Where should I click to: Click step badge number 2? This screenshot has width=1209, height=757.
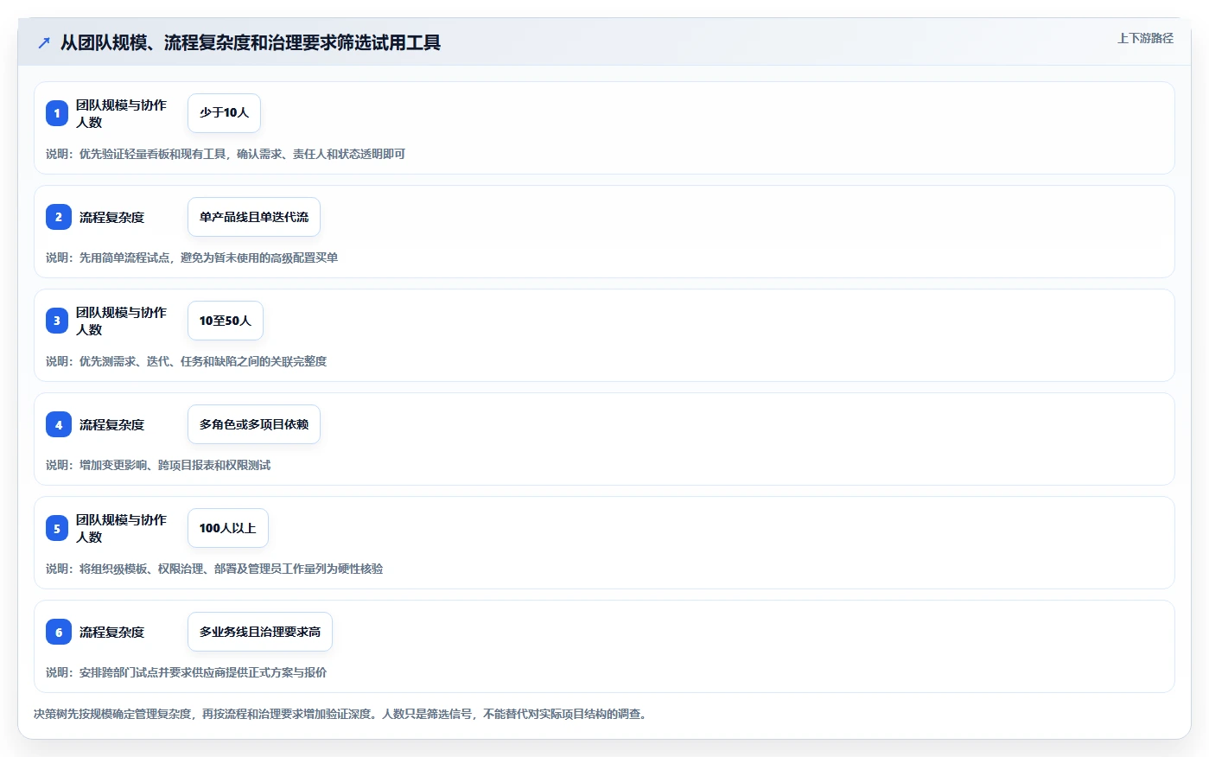click(x=59, y=217)
